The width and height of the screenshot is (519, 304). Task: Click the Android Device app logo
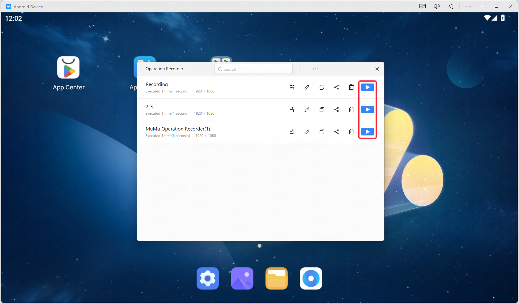(9, 6)
